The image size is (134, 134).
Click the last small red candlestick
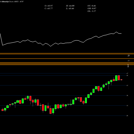coord(121,80)
